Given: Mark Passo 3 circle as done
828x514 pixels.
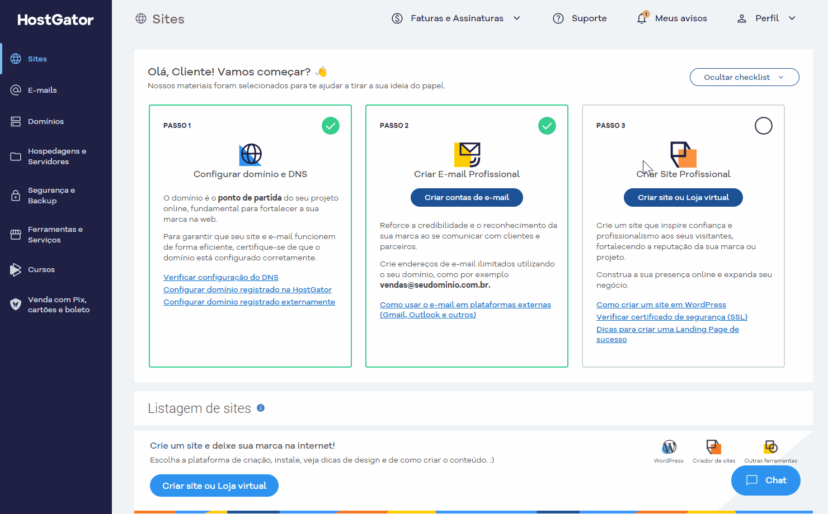Looking at the screenshot, I should (764, 126).
